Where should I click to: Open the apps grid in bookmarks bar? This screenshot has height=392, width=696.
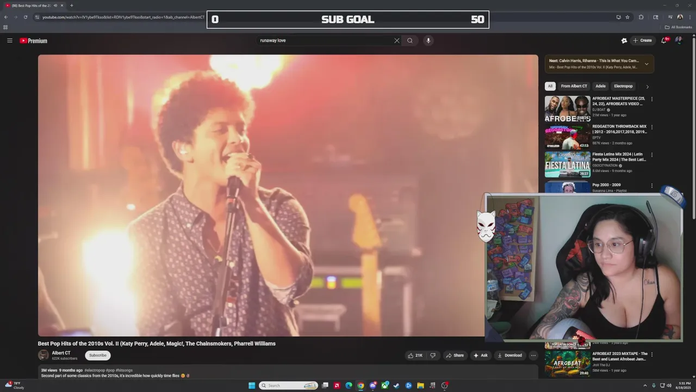click(x=5, y=27)
